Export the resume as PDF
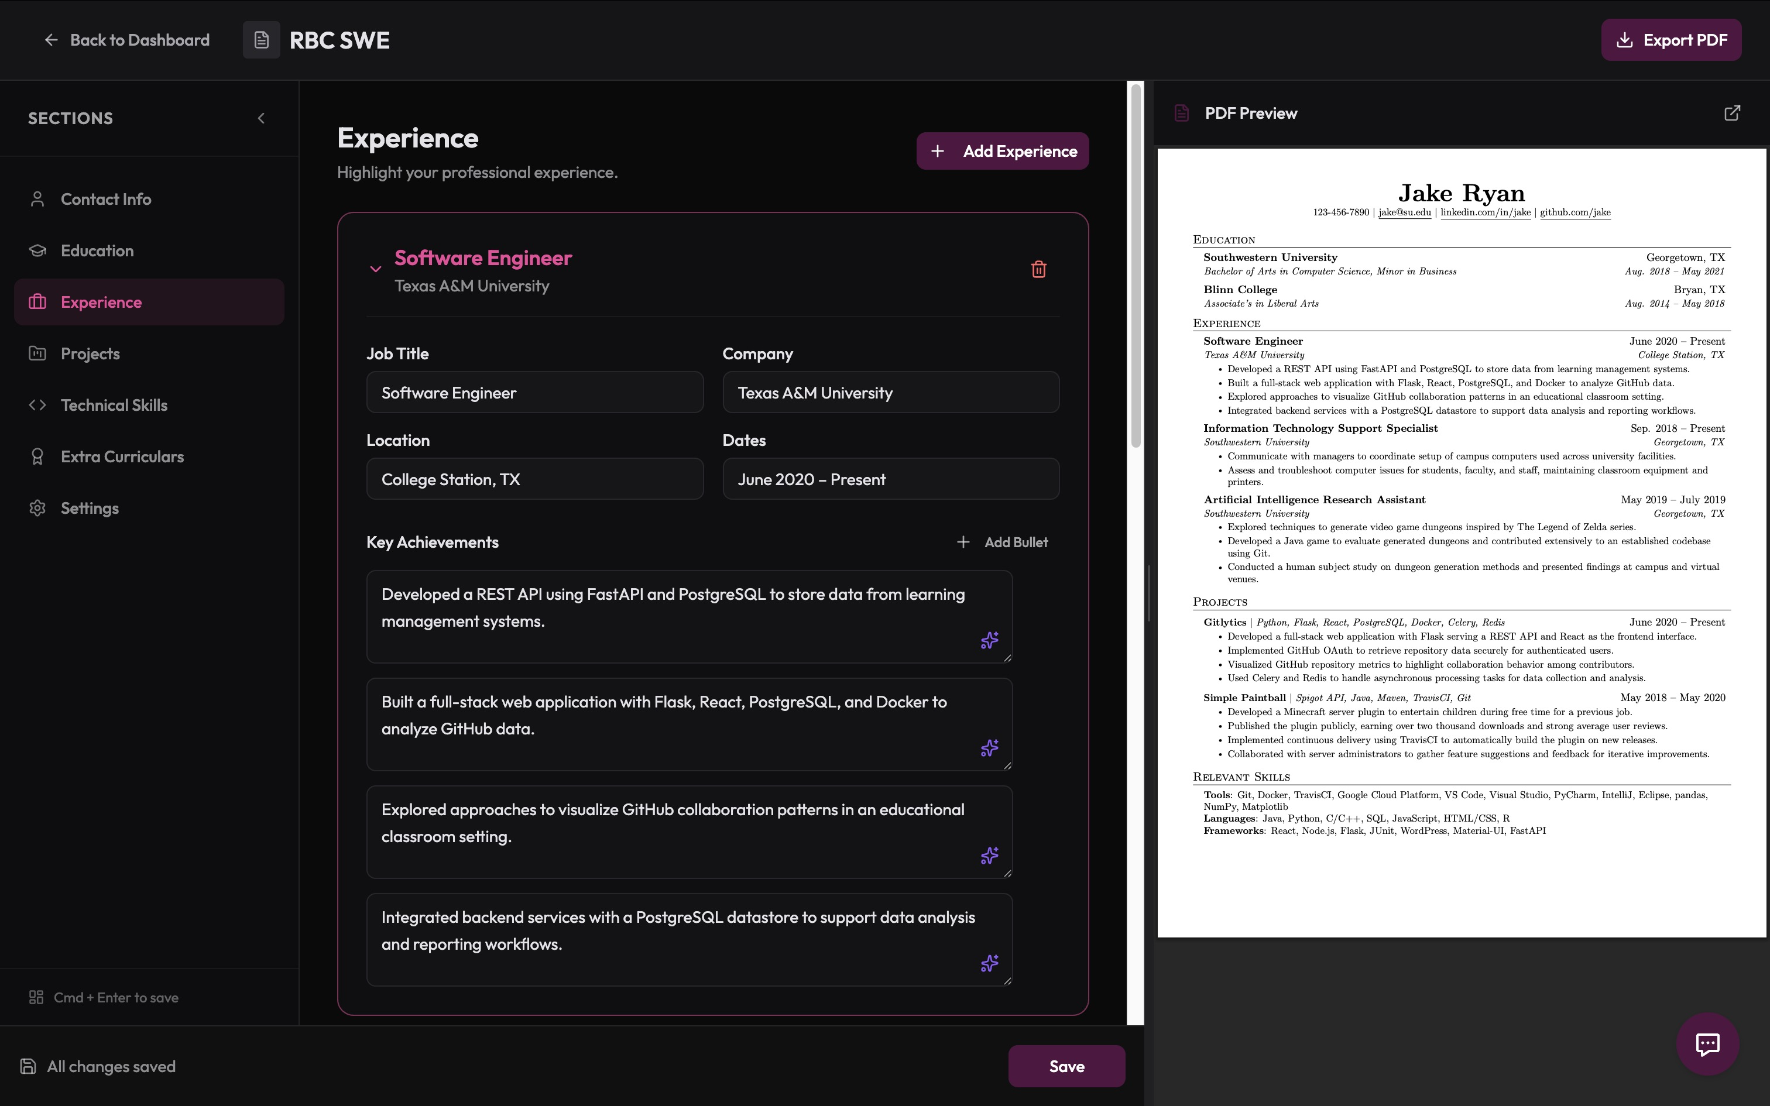Screen dimensions: 1770x1106 pos(1670,40)
